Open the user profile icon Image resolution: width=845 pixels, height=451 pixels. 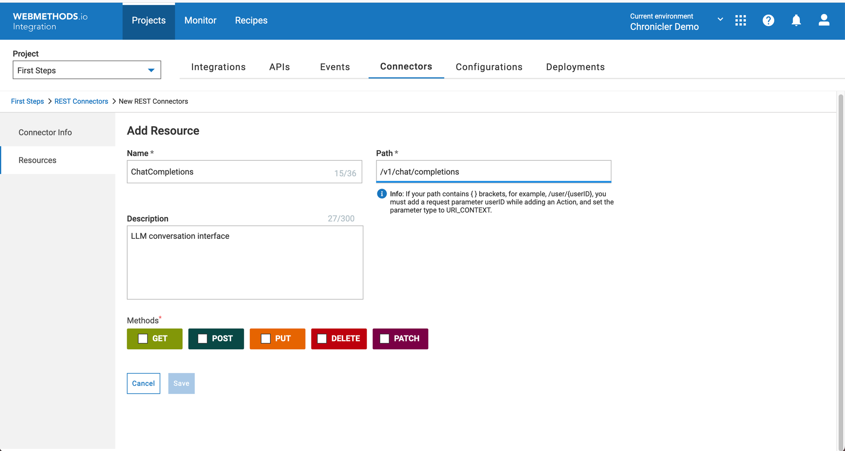pyautogui.click(x=824, y=20)
